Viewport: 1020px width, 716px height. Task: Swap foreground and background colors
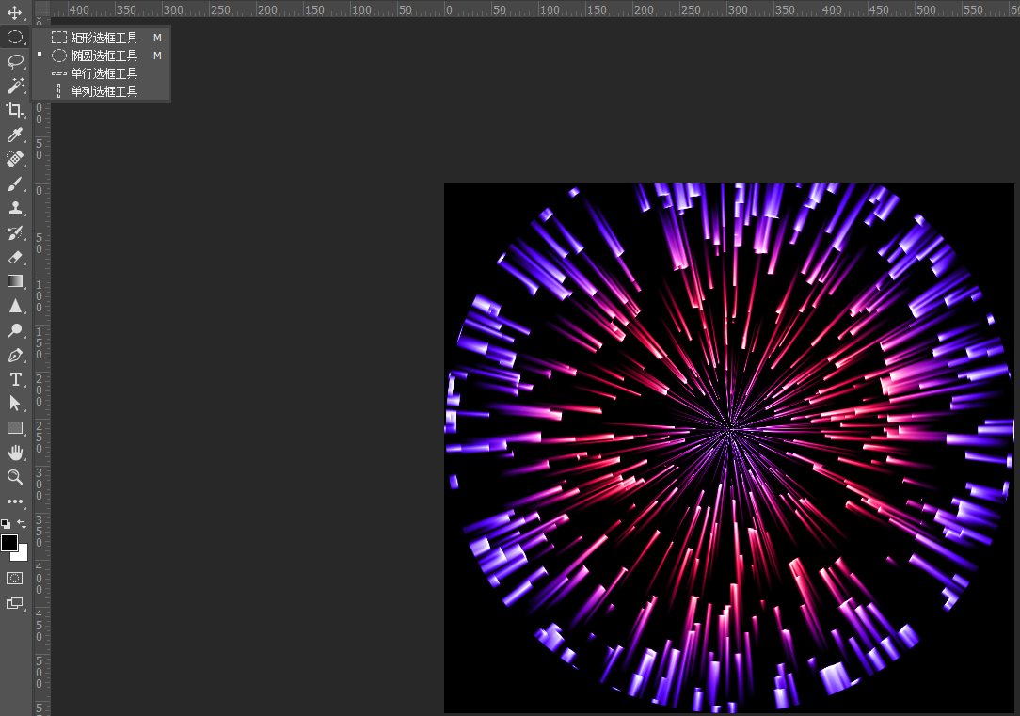[x=22, y=524]
